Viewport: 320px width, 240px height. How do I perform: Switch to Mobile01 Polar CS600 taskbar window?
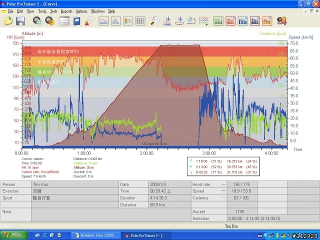[x=96, y=235]
